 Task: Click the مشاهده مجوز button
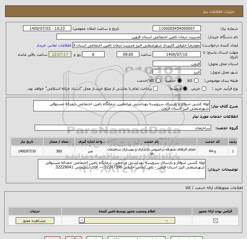(35, 221)
